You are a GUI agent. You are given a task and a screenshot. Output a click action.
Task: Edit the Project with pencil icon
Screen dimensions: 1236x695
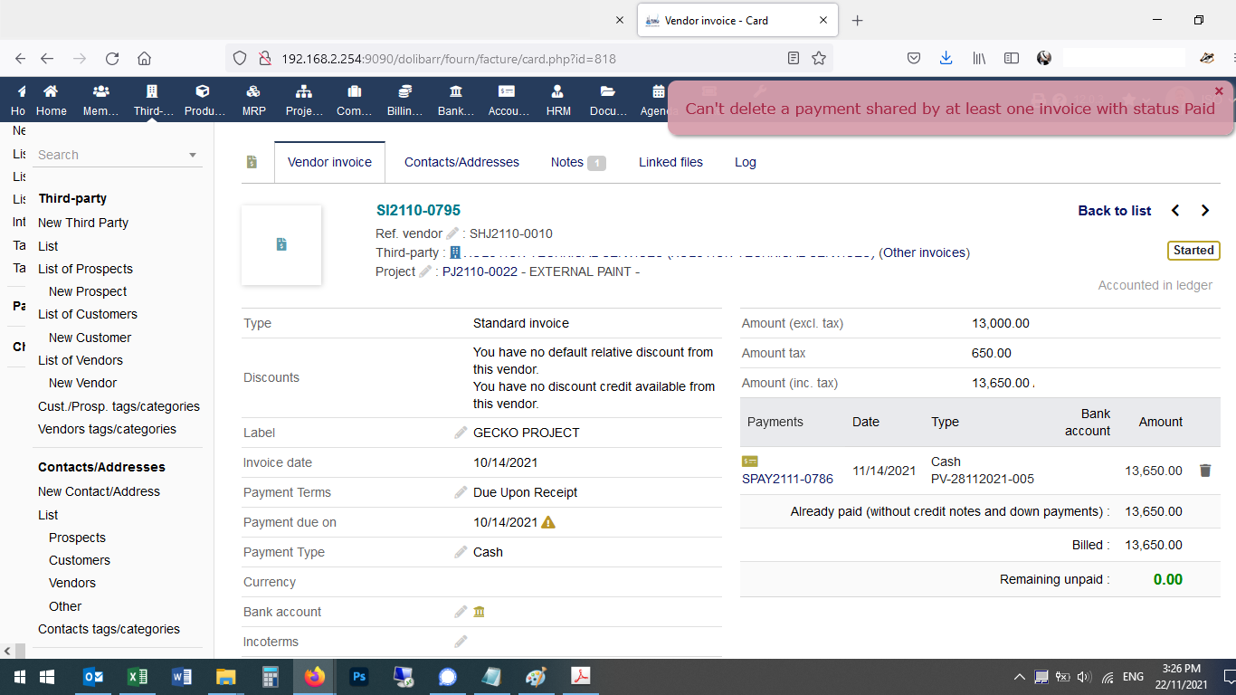pyautogui.click(x=425, y=271)
